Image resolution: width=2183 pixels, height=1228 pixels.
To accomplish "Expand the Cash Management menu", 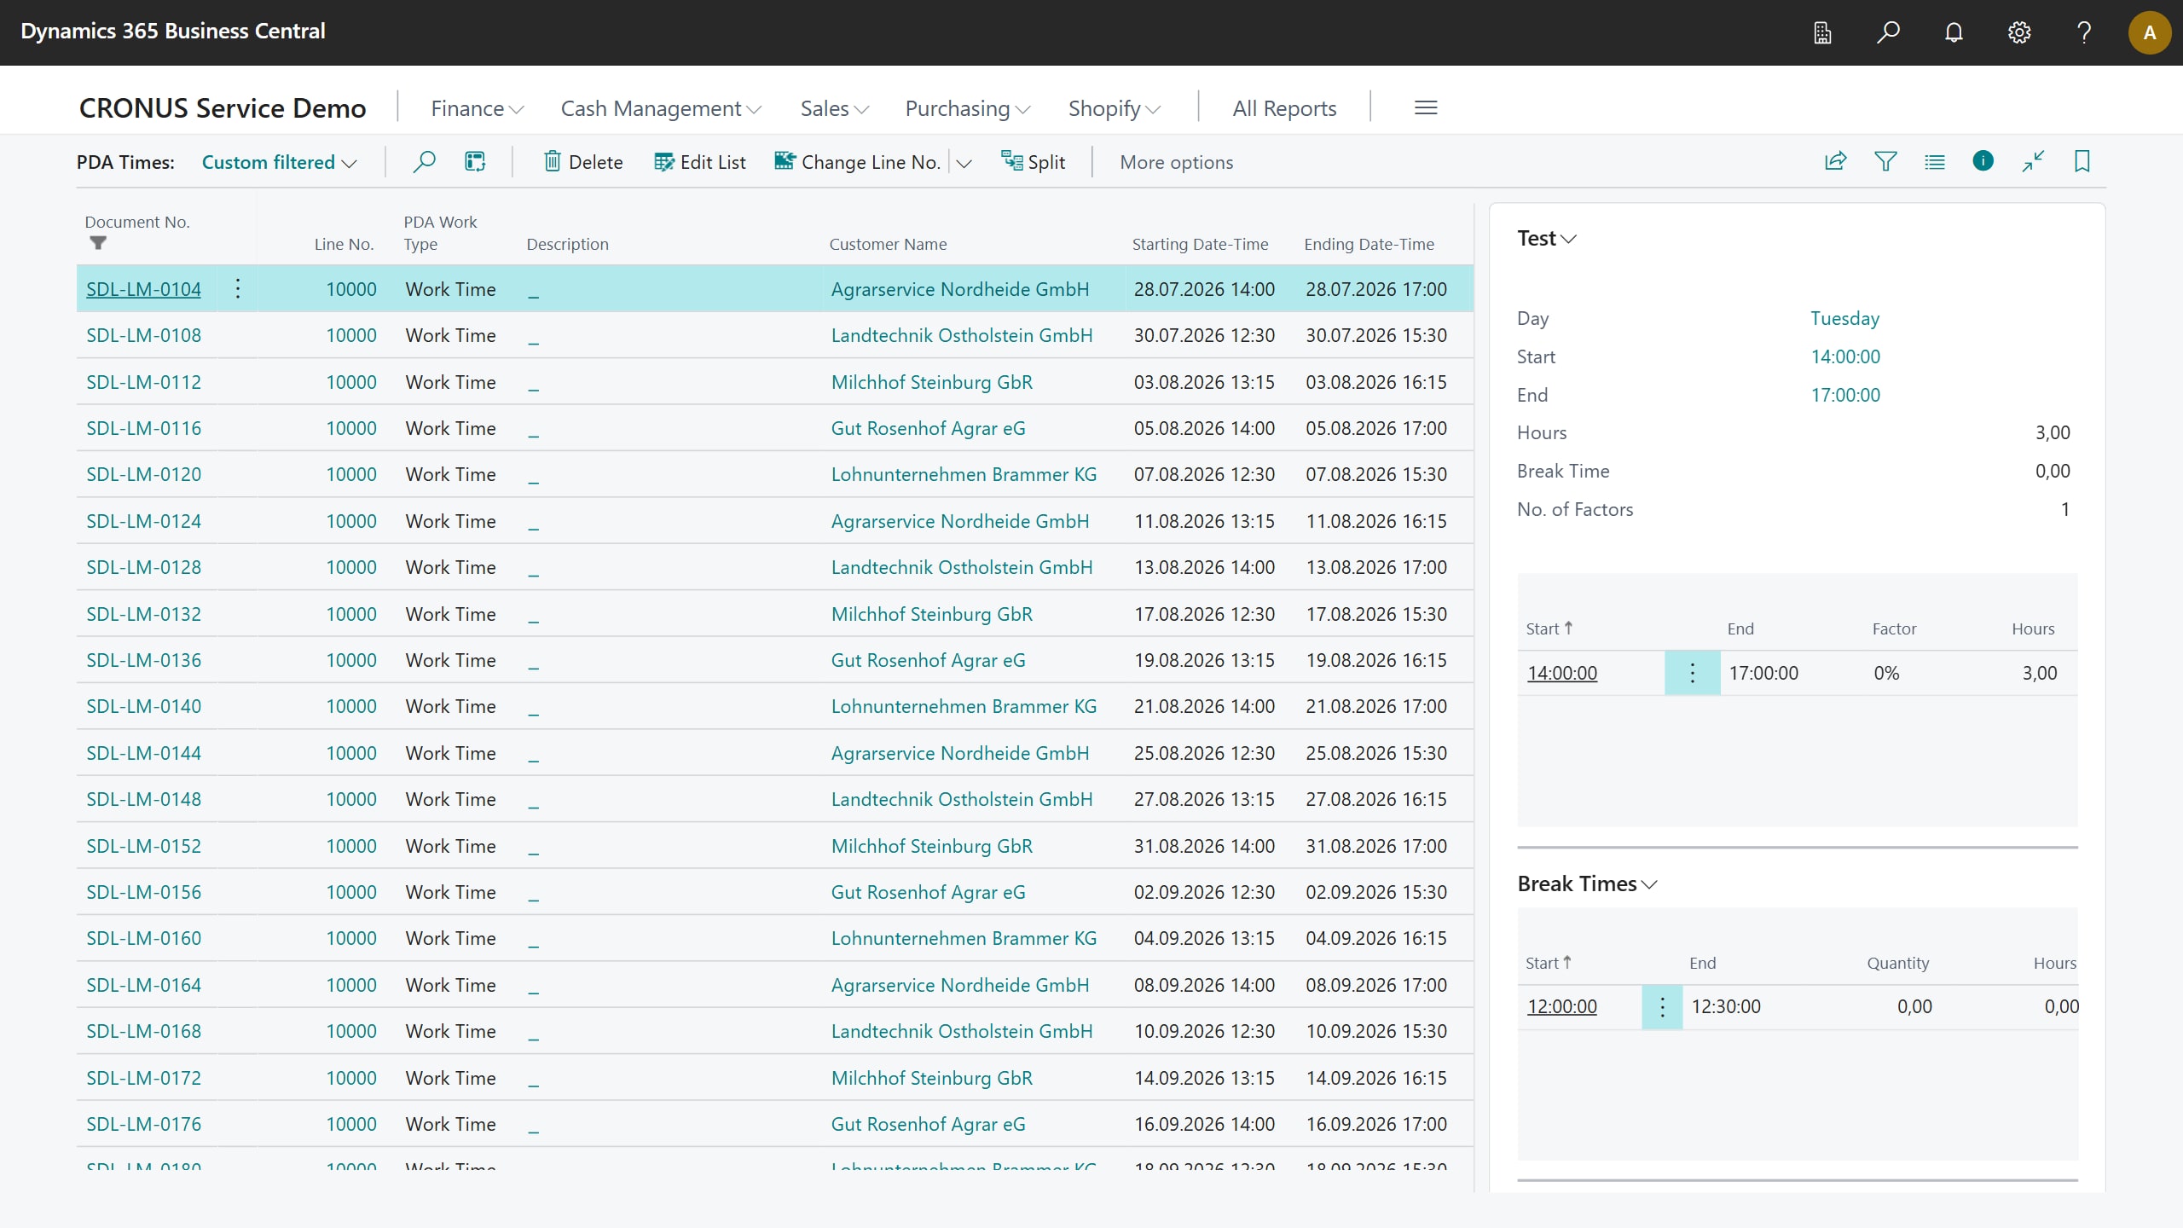I will (661, 108).
